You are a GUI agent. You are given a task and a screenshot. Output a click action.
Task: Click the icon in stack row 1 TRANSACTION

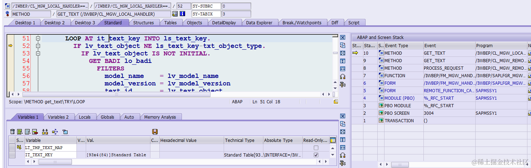click(381, 120)
